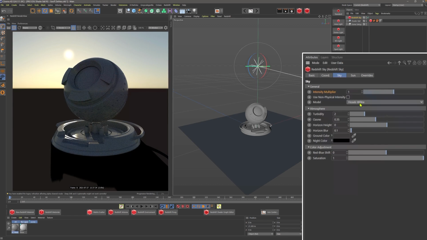Open the Model dropdown showing Hosek-Wilkie
Screen dimensions: 427x240
(384, 102)
